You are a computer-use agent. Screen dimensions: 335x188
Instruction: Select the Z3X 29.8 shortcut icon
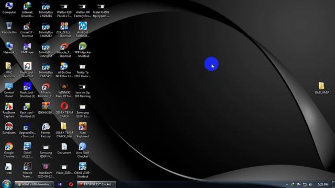click(x=64, y=30)
